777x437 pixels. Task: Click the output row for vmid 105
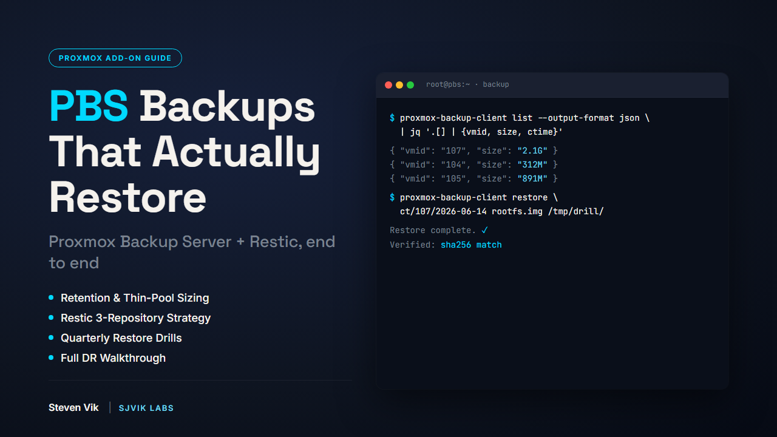(473, 178)
